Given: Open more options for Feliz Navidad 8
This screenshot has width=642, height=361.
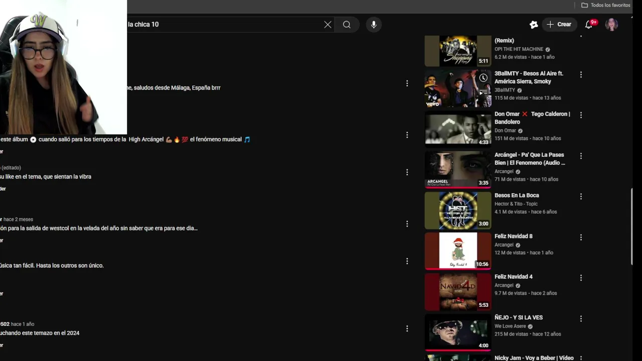Looking at the screenshot, I should pyautogui.click(x=581, y=237).
